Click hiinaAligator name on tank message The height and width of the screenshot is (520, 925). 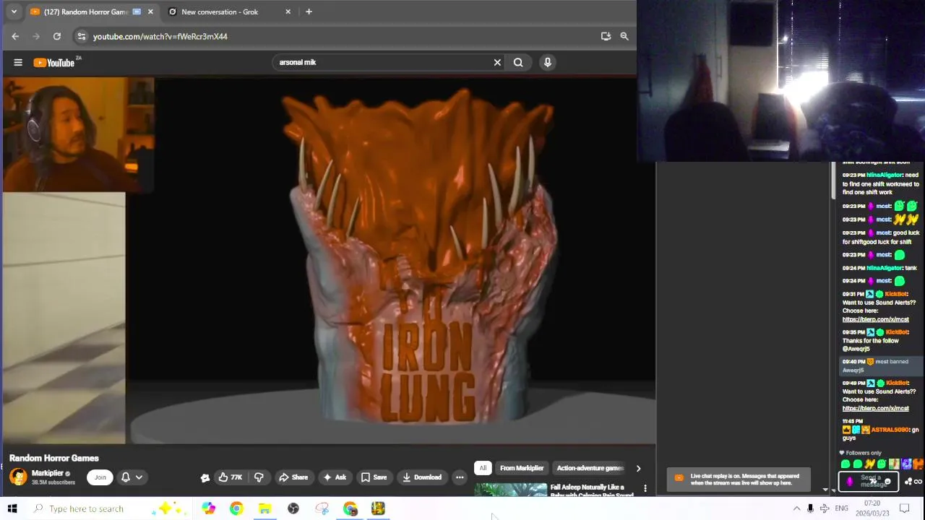point(885,268)
